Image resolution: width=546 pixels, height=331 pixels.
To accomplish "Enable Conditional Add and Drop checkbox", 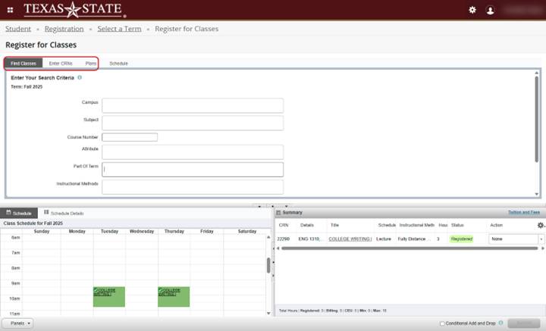I will click(x=443, y=323).
